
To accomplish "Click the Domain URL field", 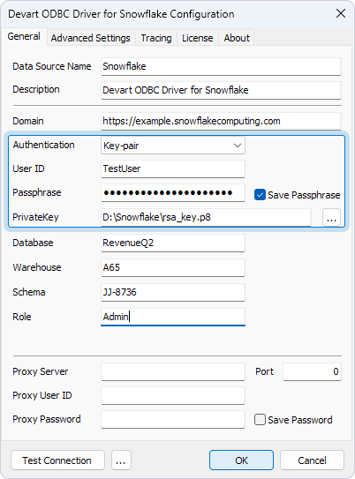I will click(x=221, y=121).
